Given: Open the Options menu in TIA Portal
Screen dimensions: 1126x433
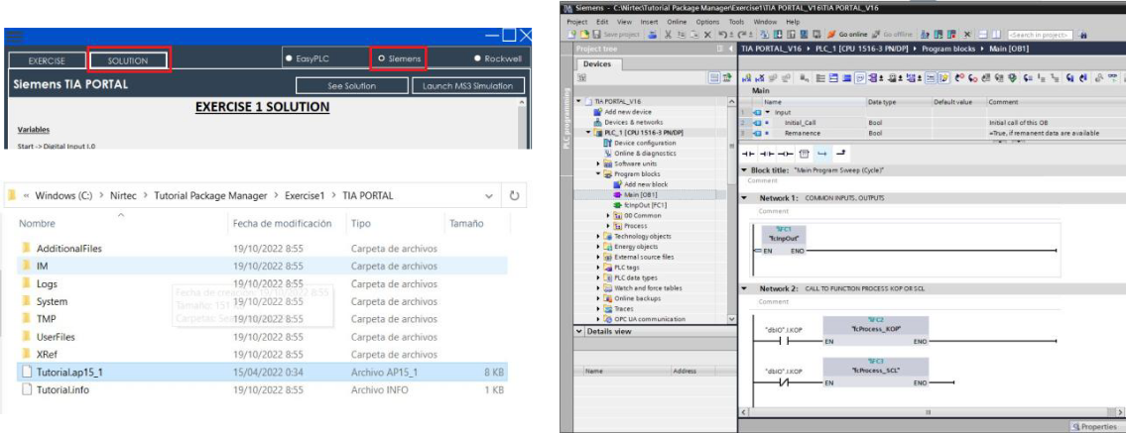Looking at the screenshot, I should [707, 22].
